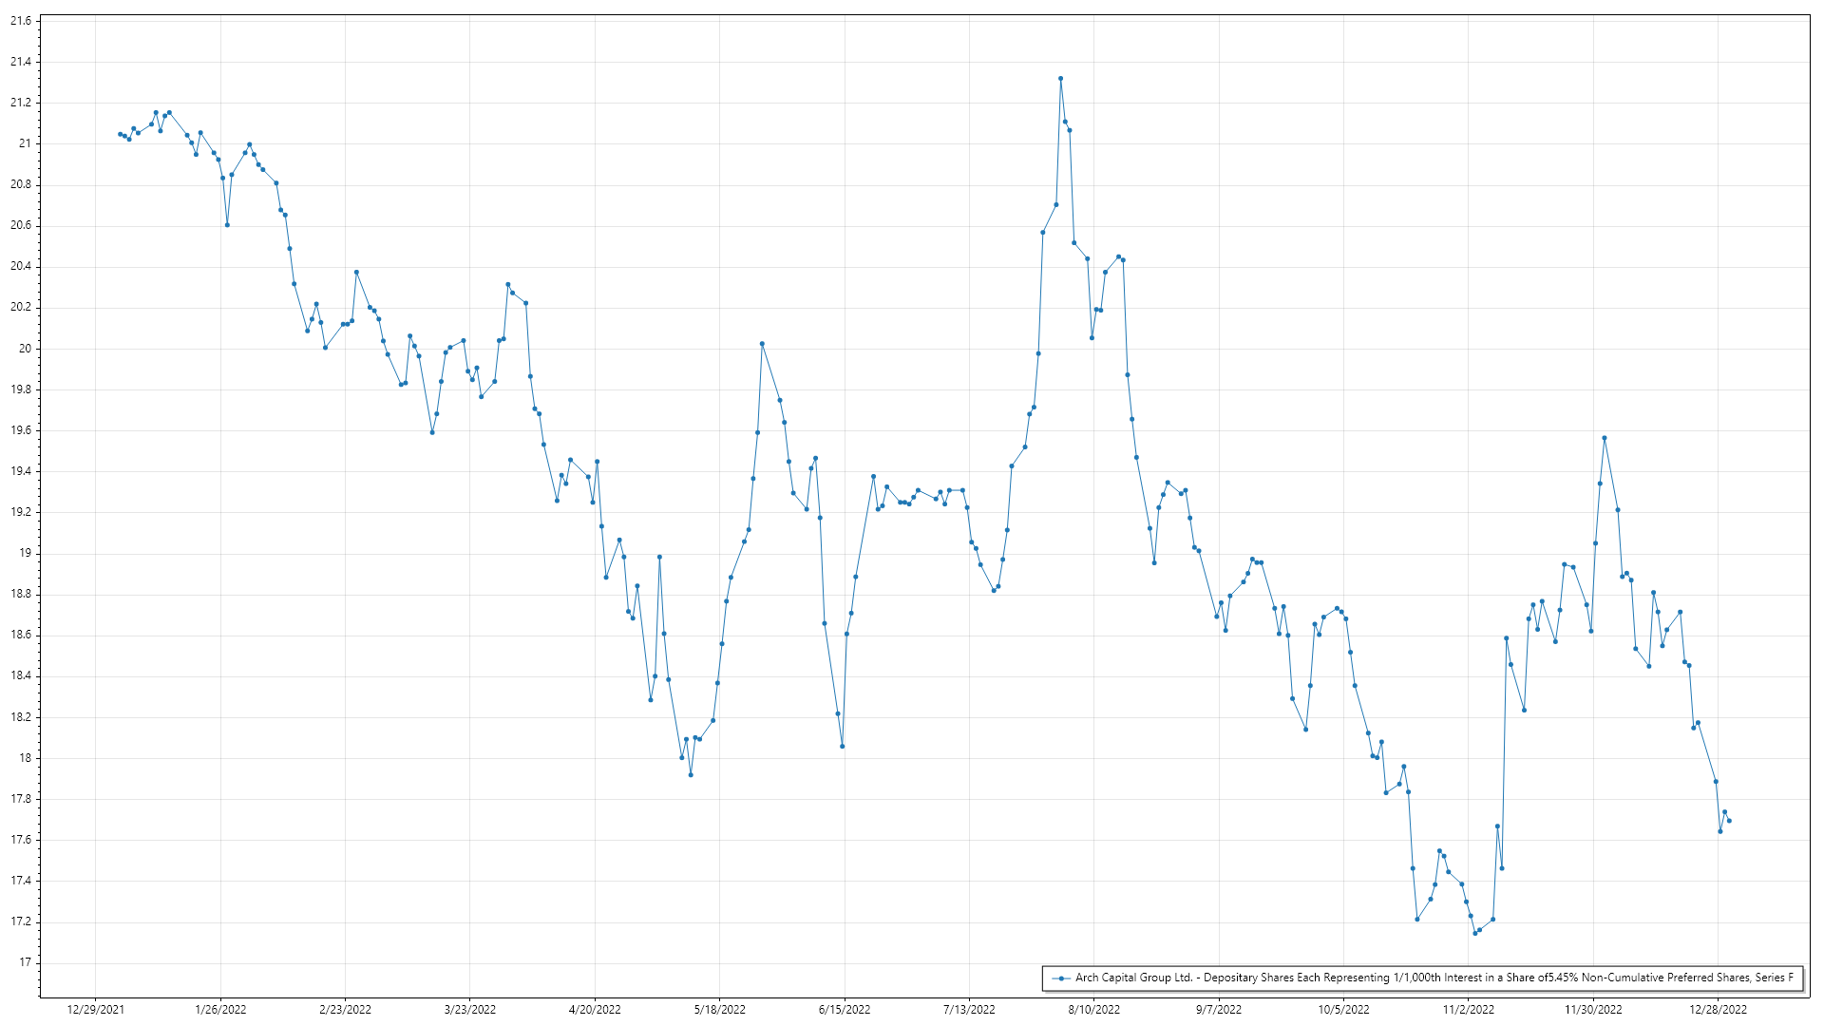Click the first data point of the series
The width and height of the screenshot is (1824, 1026).
[120, 134]
